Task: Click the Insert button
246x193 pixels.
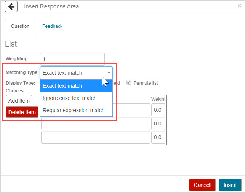Action: click(230, 185)
